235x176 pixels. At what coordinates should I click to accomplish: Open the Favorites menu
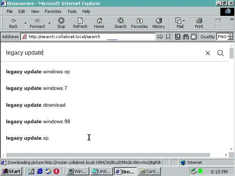point(53,11)
